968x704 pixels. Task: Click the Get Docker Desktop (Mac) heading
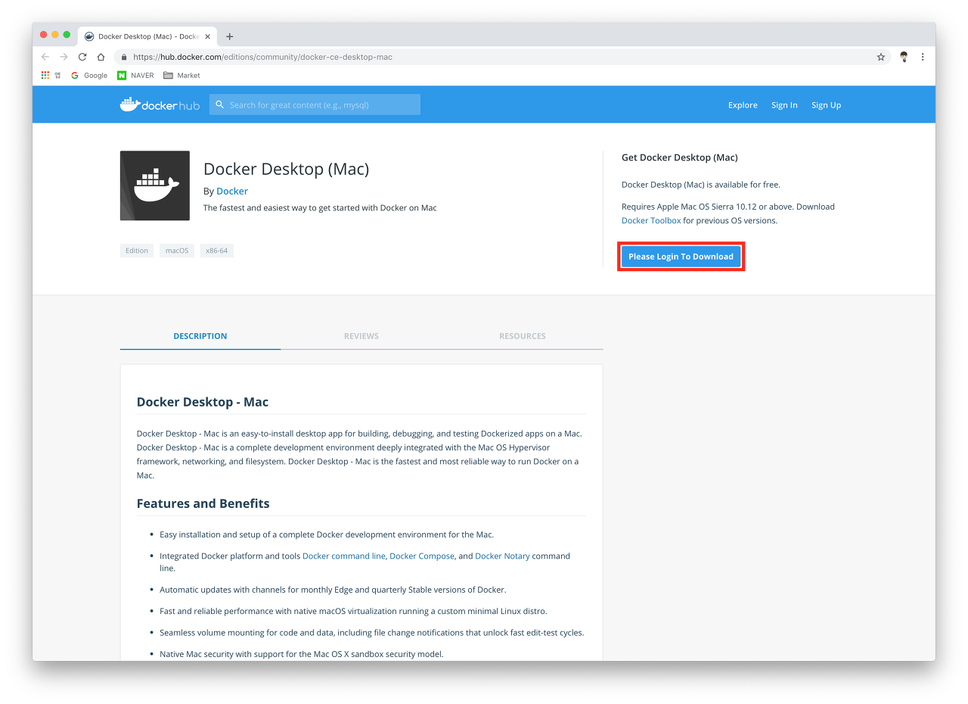point(679,157)
